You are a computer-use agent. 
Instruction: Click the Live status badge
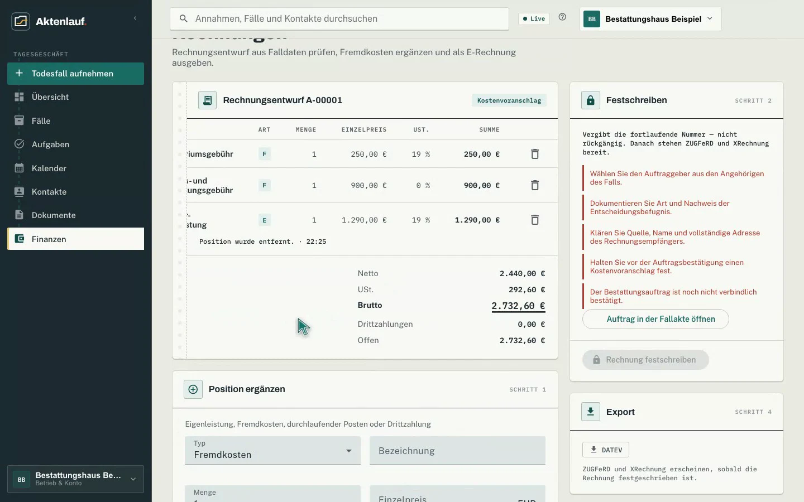pyautogui.click(x=534, y=19)
